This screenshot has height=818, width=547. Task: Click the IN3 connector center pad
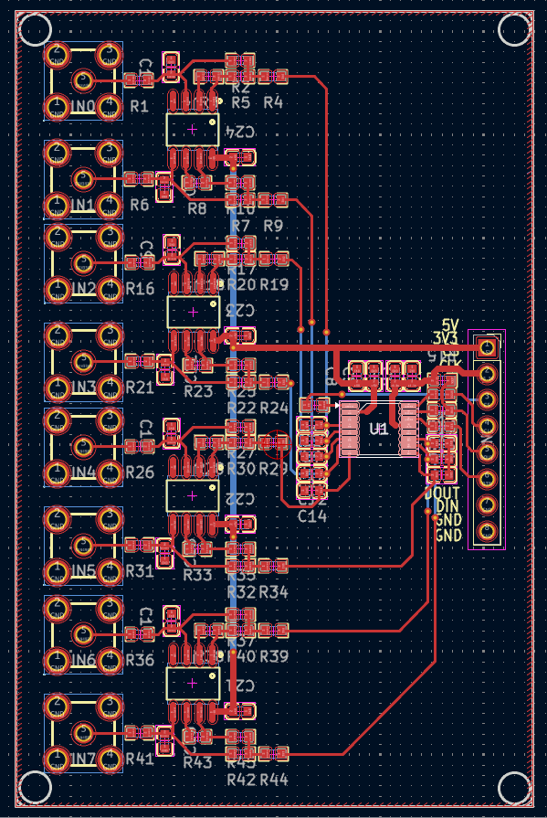pos(82,362)
